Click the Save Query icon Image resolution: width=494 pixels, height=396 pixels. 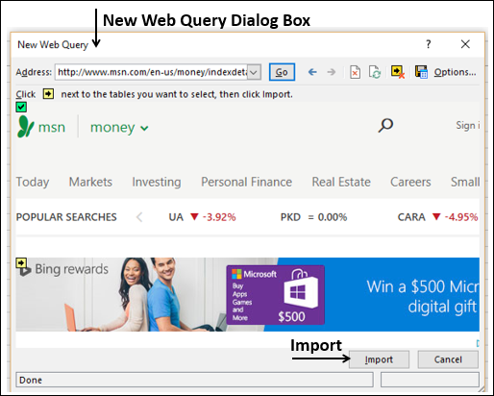tap(421, 72)
